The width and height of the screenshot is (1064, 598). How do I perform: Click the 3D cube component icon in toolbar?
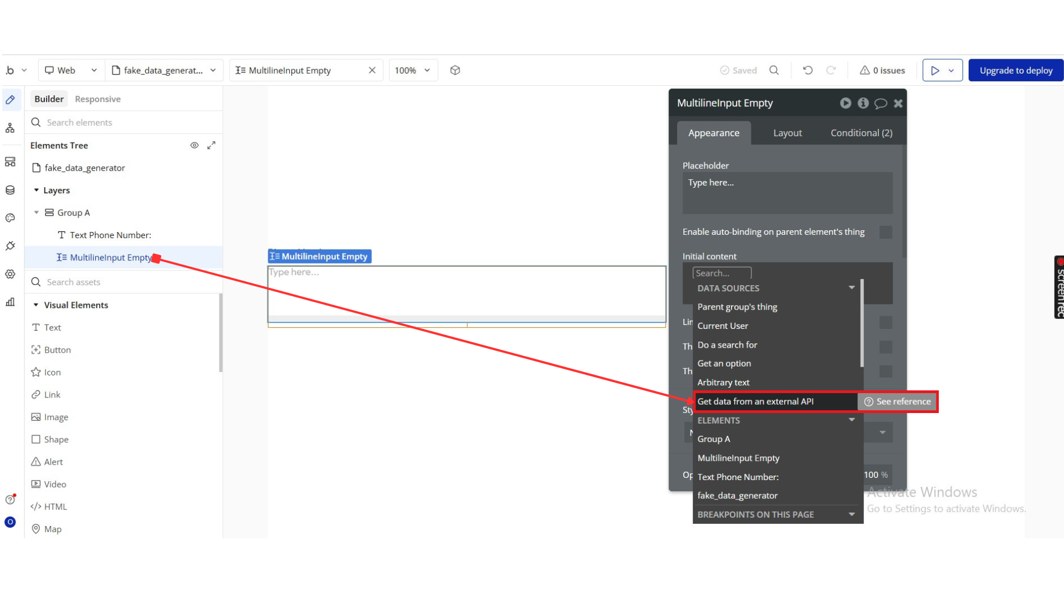click(x=455, y=70)
